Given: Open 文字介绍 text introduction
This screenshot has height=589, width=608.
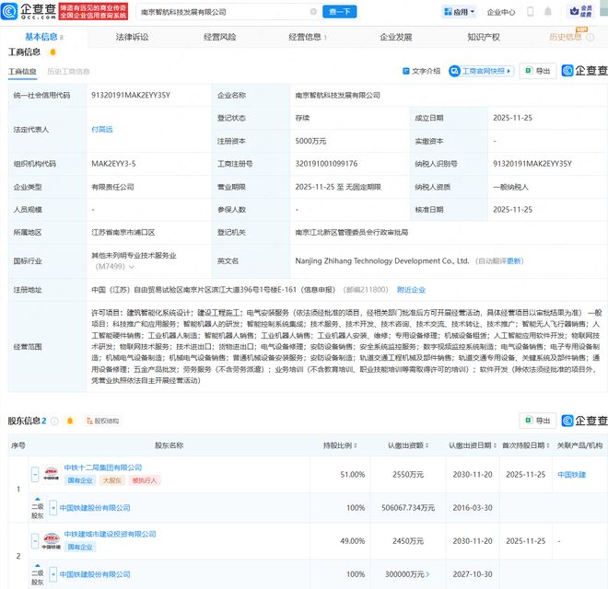Looking at the screenshot, I should (x=422, y=71).
